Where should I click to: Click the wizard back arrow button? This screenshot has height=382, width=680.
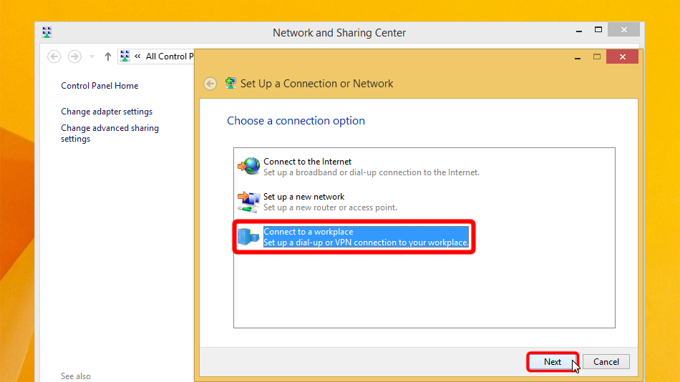tap(210, 84)
